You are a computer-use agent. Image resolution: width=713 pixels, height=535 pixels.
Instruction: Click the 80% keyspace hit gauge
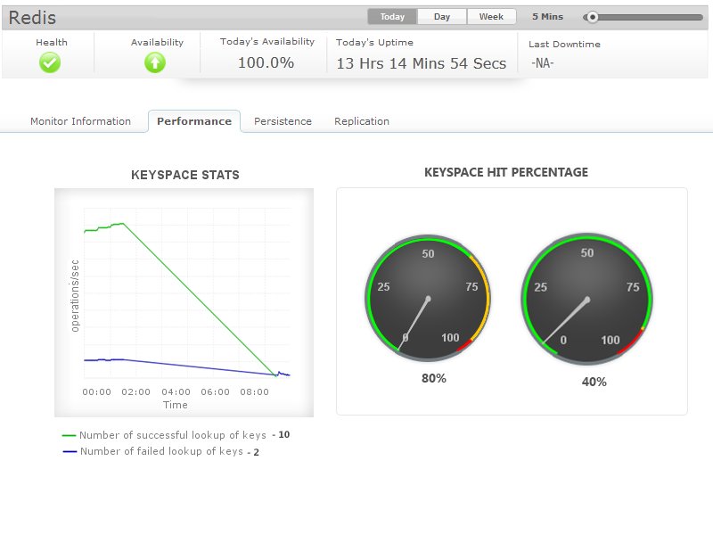pyautogui.click(x=428, y=299)
